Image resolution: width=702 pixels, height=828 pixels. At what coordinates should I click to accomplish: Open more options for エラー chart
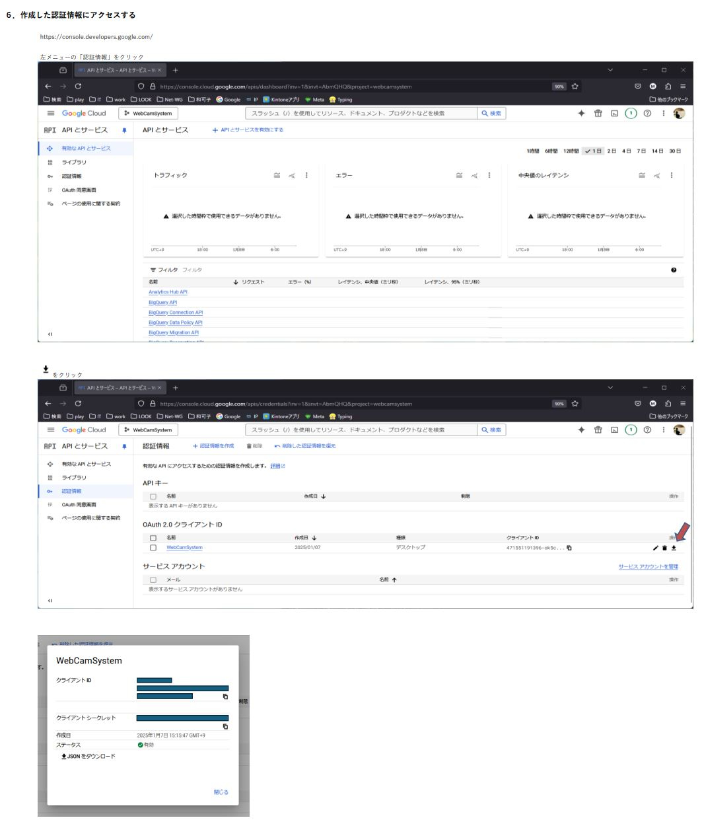(489, 175)
